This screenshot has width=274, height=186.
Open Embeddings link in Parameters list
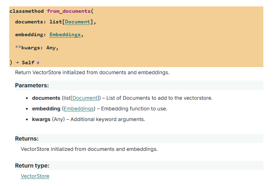click(79, 109)
